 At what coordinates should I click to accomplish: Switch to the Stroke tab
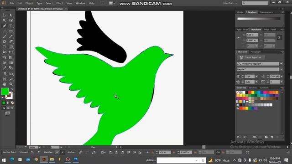(240, 12)
